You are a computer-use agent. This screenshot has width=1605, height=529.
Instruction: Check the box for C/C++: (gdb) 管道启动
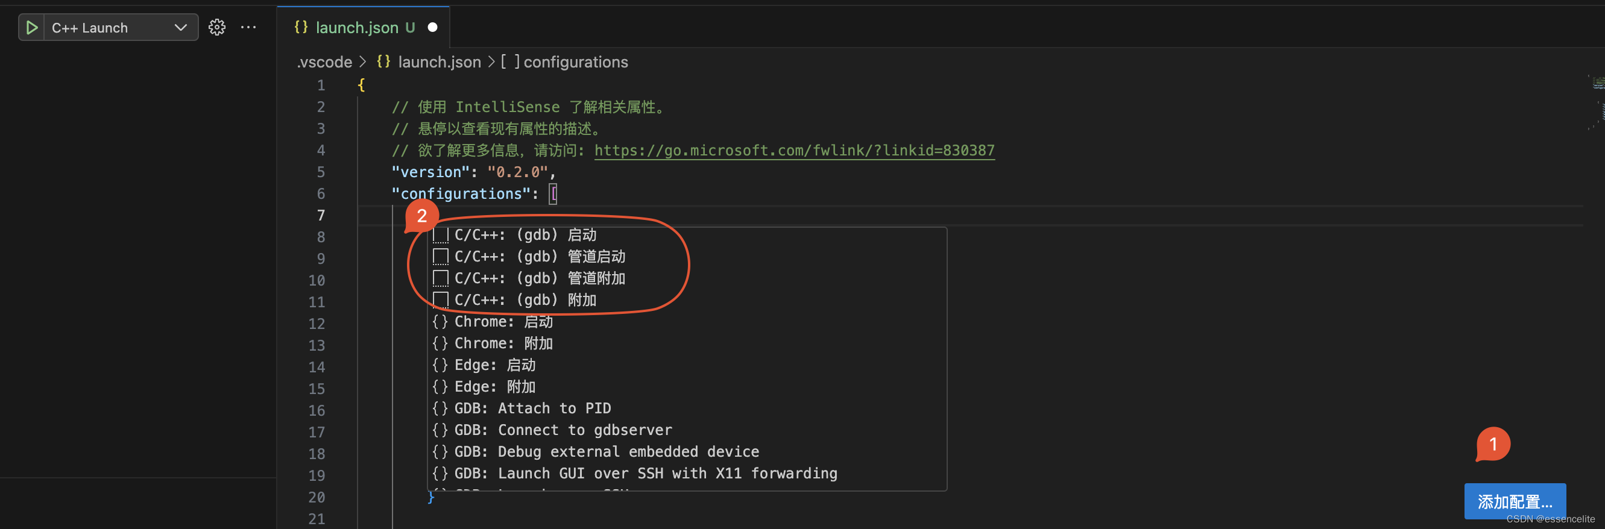click(442, 256)
